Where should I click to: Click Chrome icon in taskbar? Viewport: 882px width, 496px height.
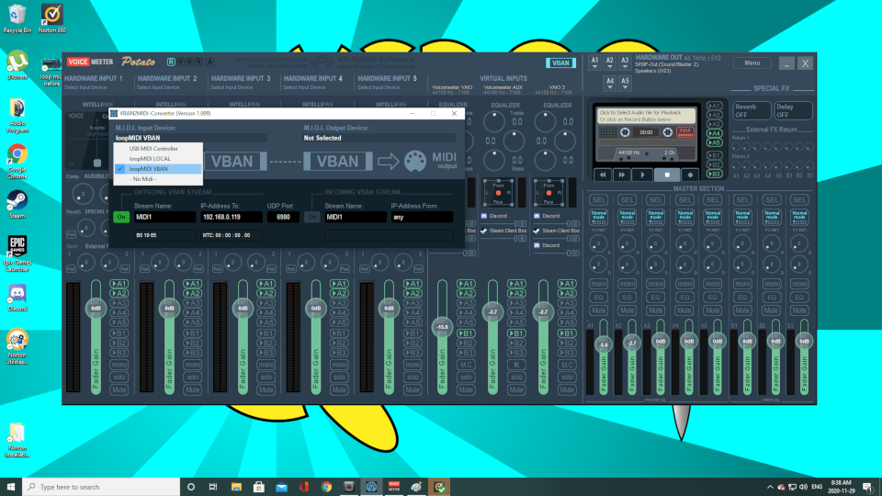coord(326,487)
